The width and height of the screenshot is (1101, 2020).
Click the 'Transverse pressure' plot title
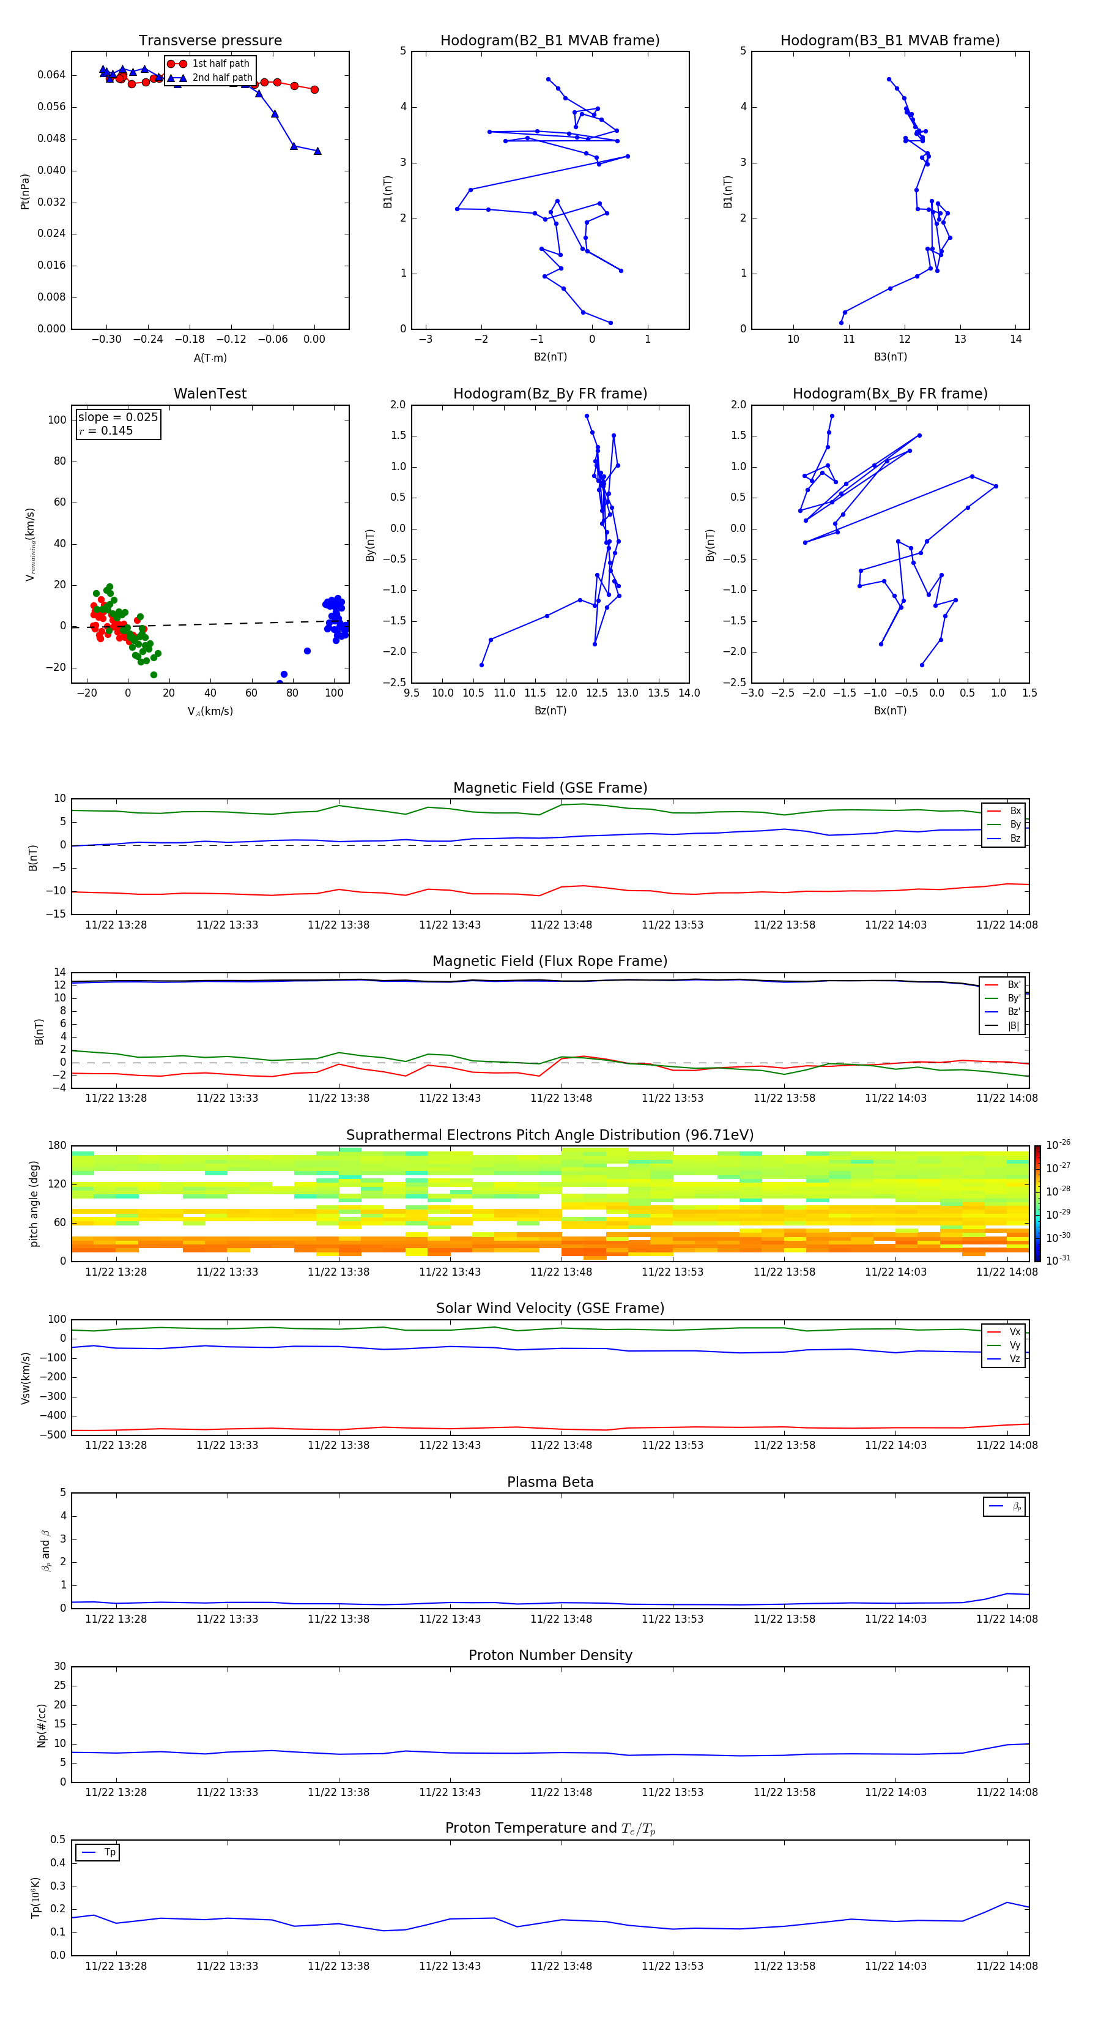210,41
